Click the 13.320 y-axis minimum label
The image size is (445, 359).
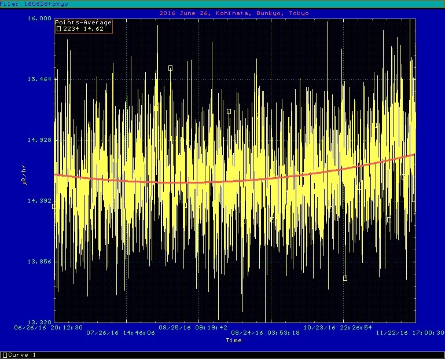click(39, 322)
